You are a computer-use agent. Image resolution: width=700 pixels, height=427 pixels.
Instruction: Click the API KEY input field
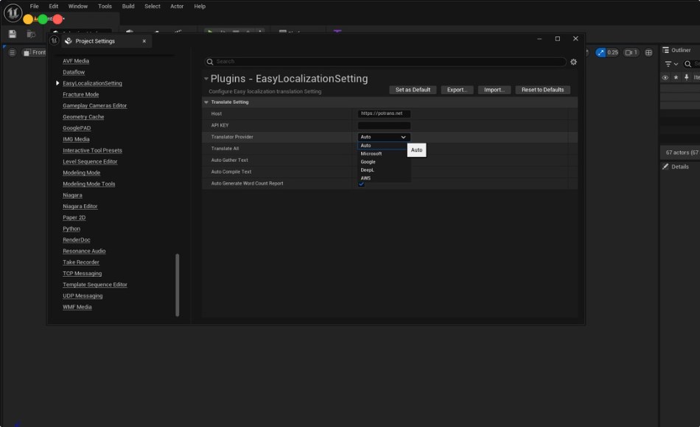tap(384, 125)
